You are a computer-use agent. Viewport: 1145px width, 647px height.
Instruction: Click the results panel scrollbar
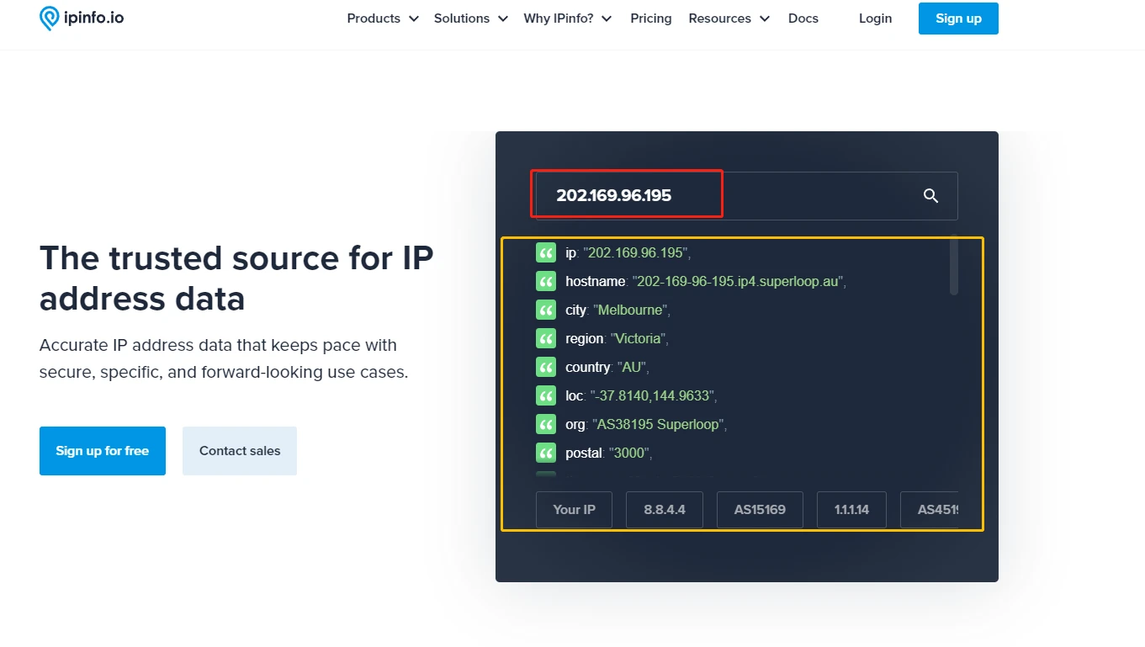click(953, 265)
